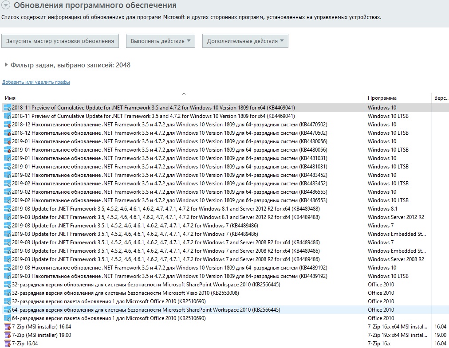Image resolution: width=449 pixels, height=348 pixels.
Task: Click update icon of KB4489488 Windows Server 2012 R2 row
Action: click(8, 217)
